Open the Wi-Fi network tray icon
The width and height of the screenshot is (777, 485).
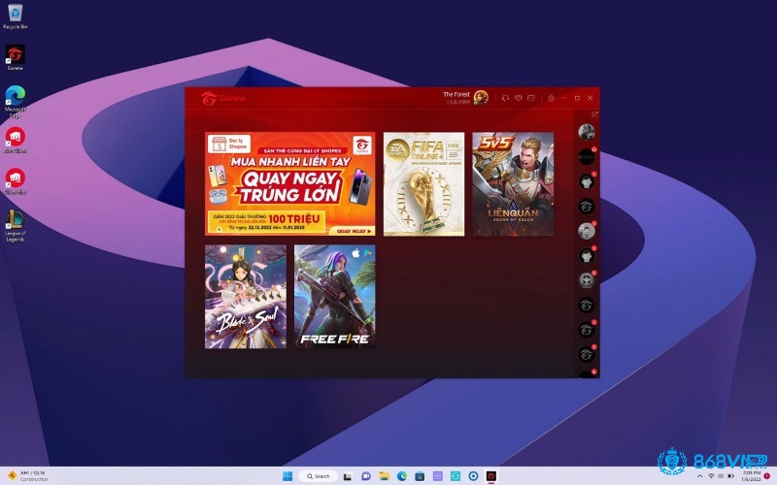coord(711,476)
